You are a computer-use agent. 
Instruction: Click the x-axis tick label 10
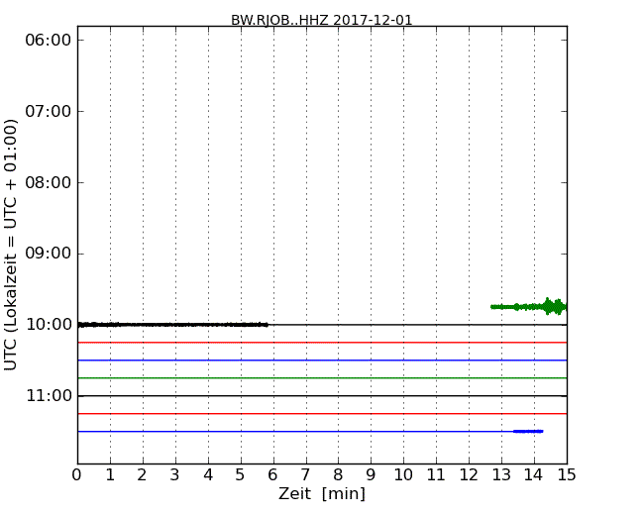tap(403, 474)
